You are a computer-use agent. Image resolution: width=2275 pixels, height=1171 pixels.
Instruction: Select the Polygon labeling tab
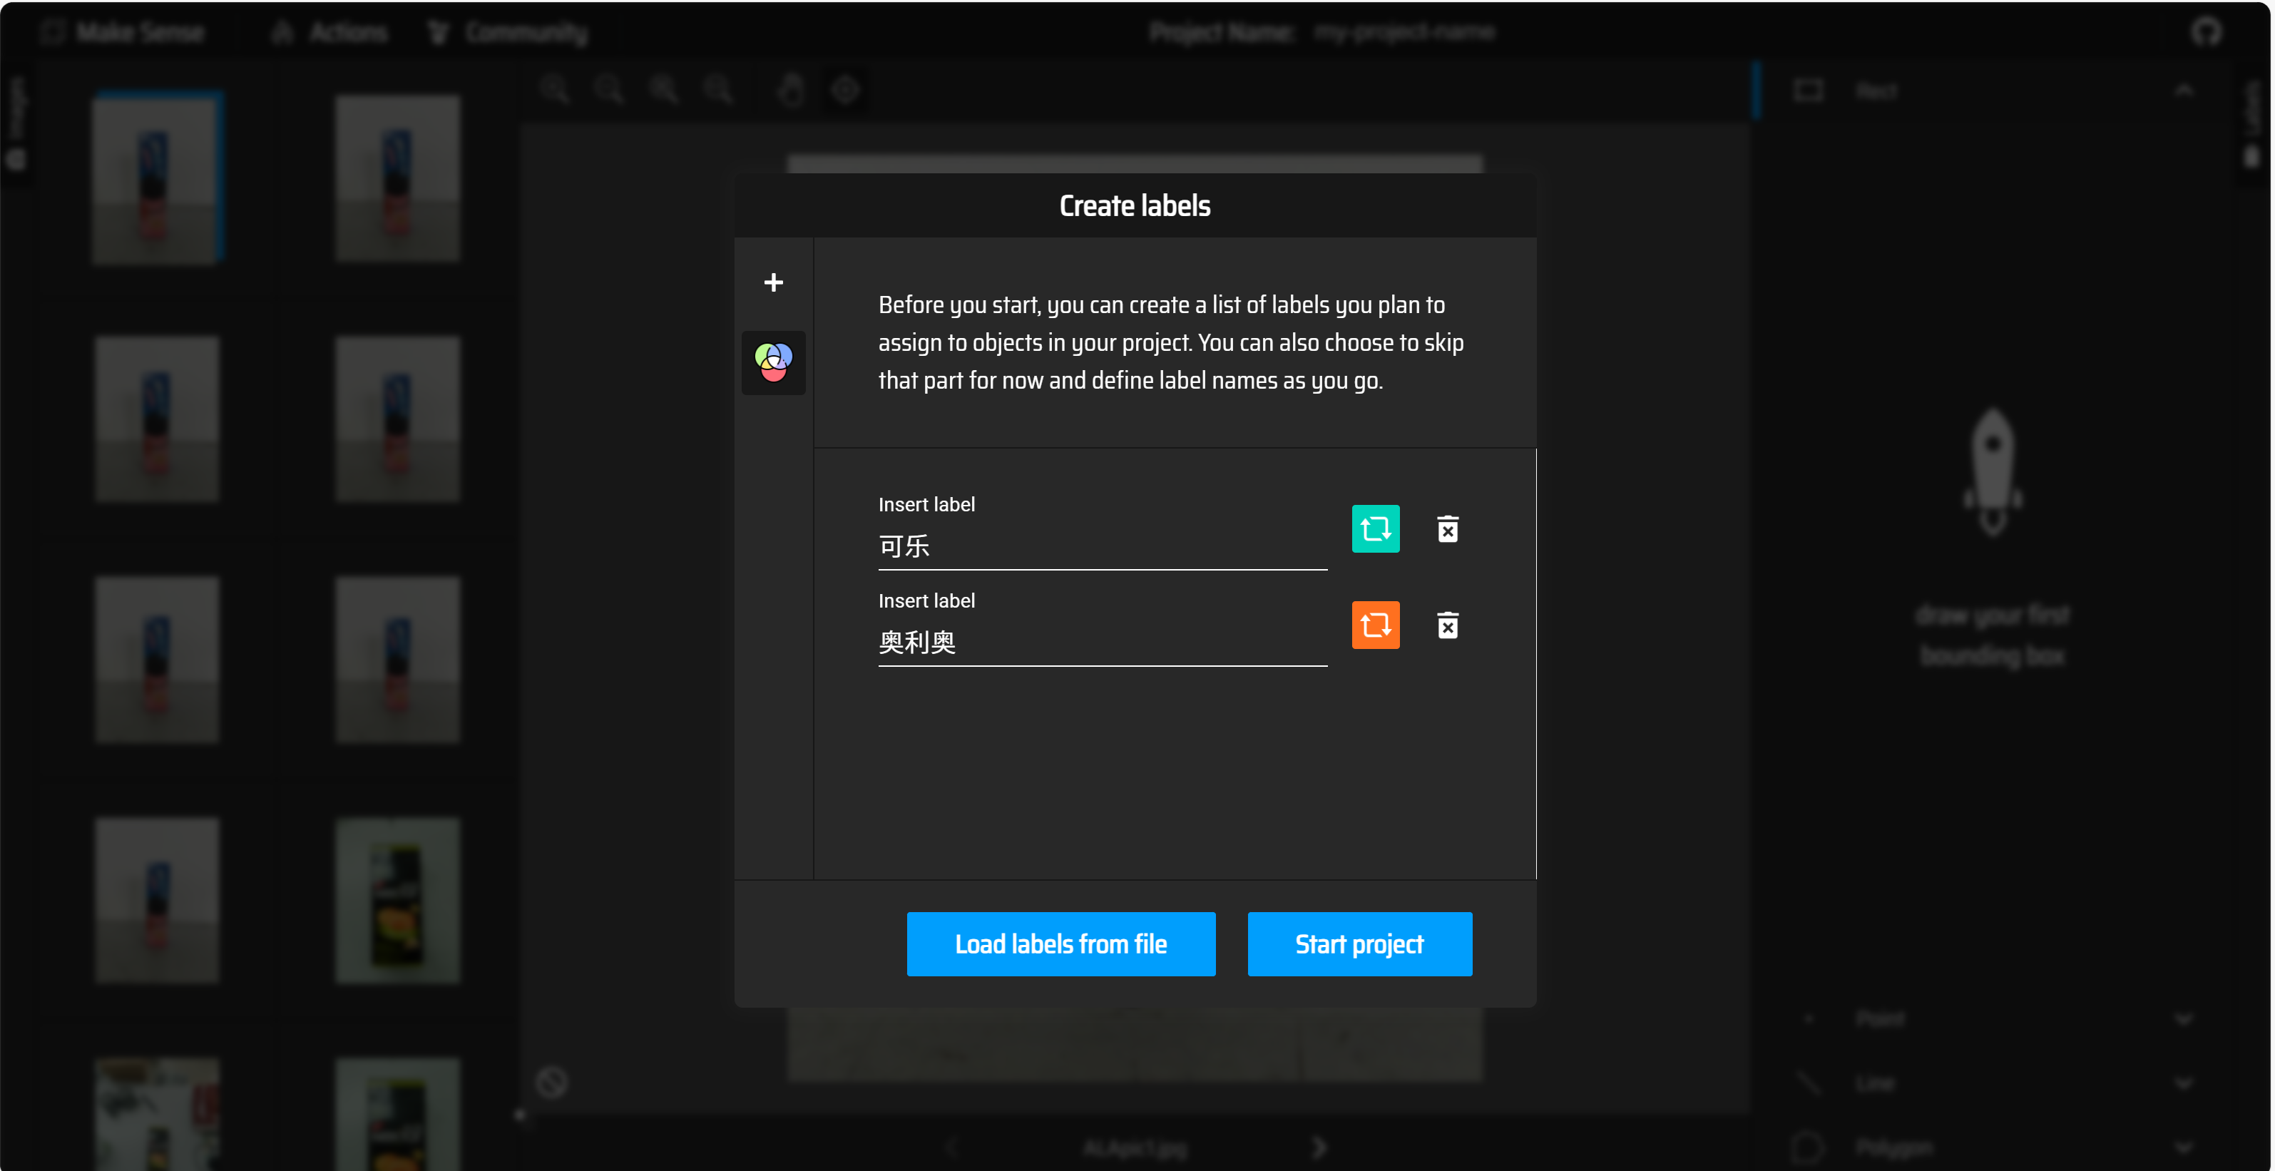click(x=1993, y=1147)
